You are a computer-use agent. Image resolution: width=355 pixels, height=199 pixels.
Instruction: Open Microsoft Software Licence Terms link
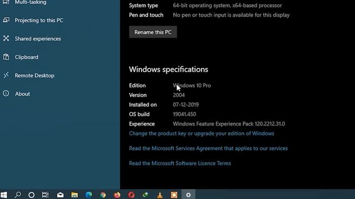coord(180,164)
